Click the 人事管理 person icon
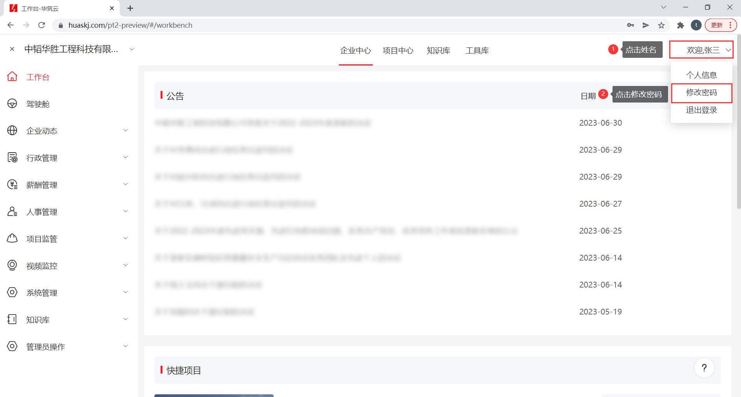The height and width of the screenshot is (397, 741). click(x=12, y=212)
